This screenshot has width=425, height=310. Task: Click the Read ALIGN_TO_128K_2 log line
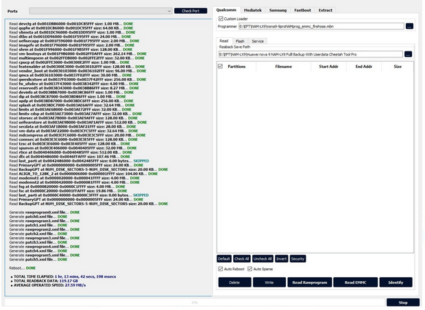(x=84, y=174)
